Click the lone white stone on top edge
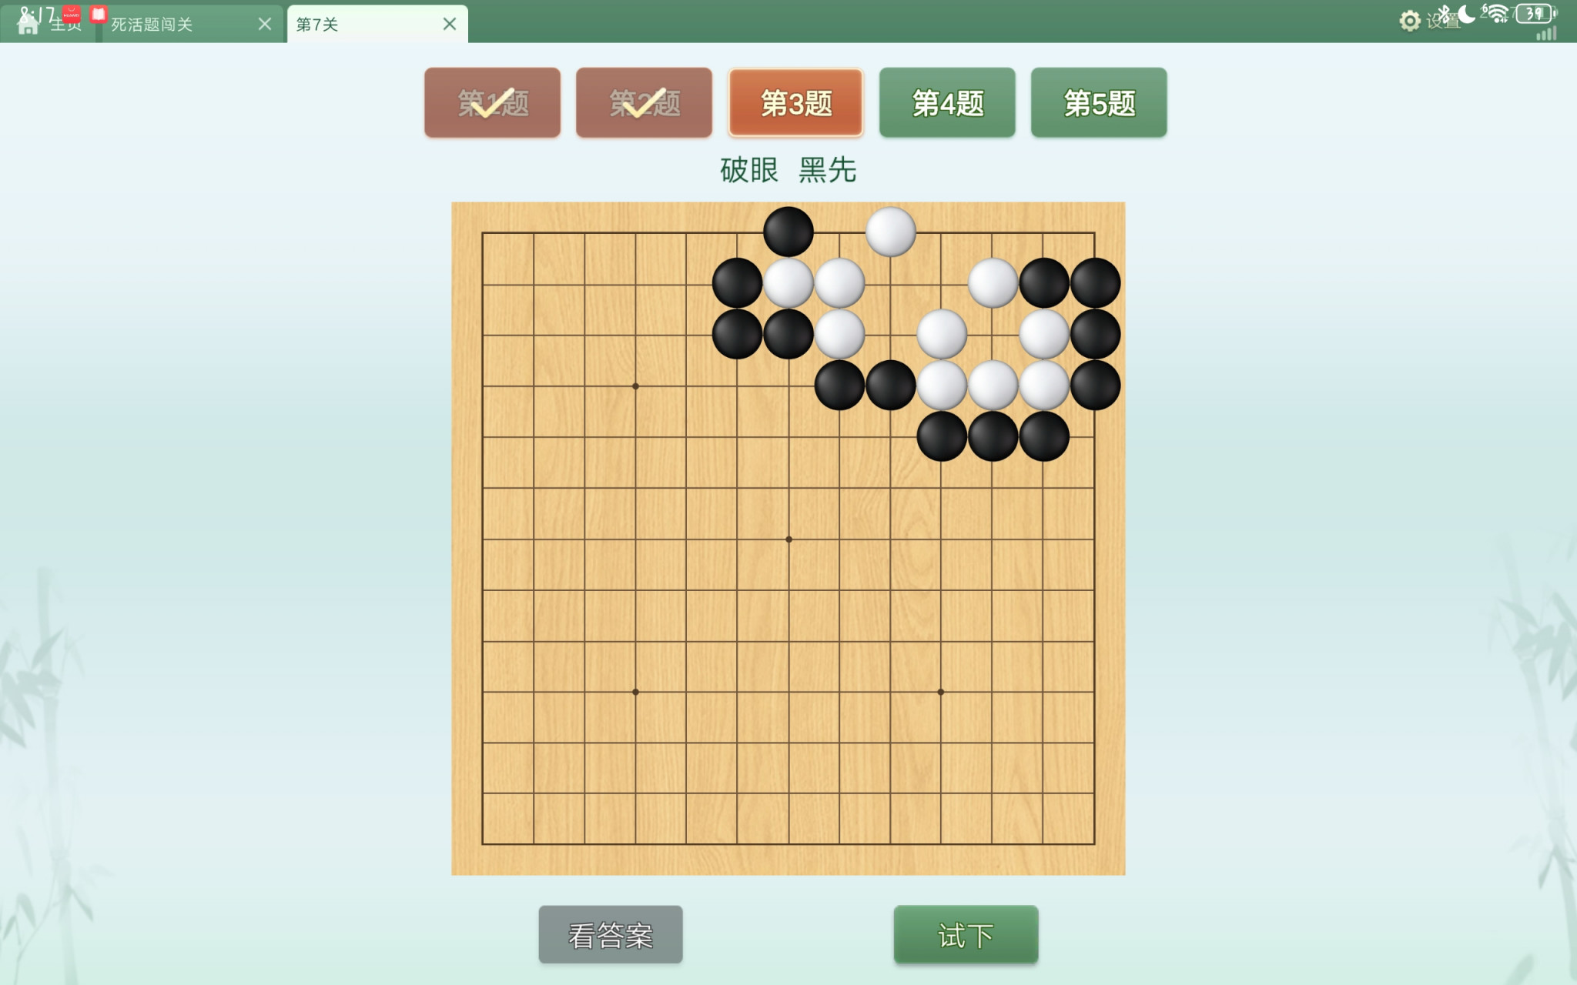The width and height of the screenshot is (1577, 985). [x=891, y=232]
